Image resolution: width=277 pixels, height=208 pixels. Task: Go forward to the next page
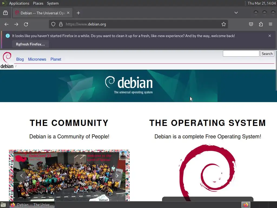tap(16, 24)
